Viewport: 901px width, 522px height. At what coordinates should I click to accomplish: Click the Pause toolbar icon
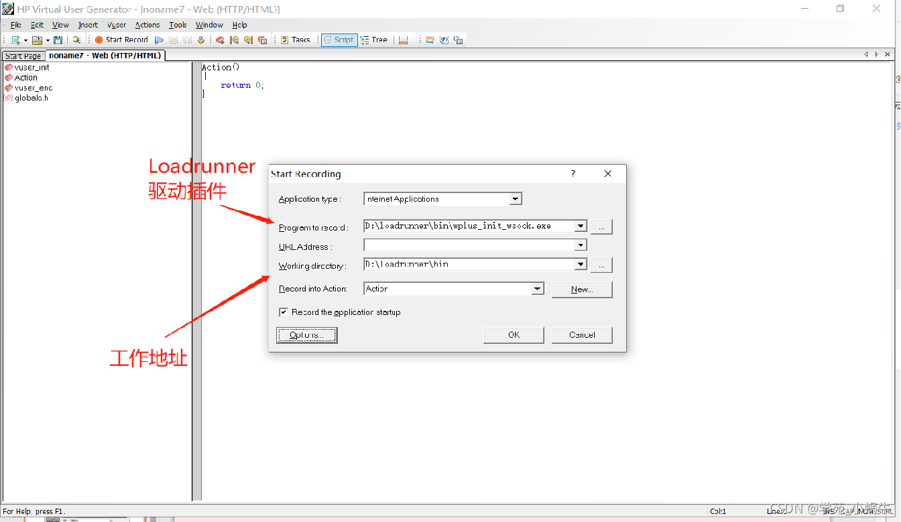(188, 40)
